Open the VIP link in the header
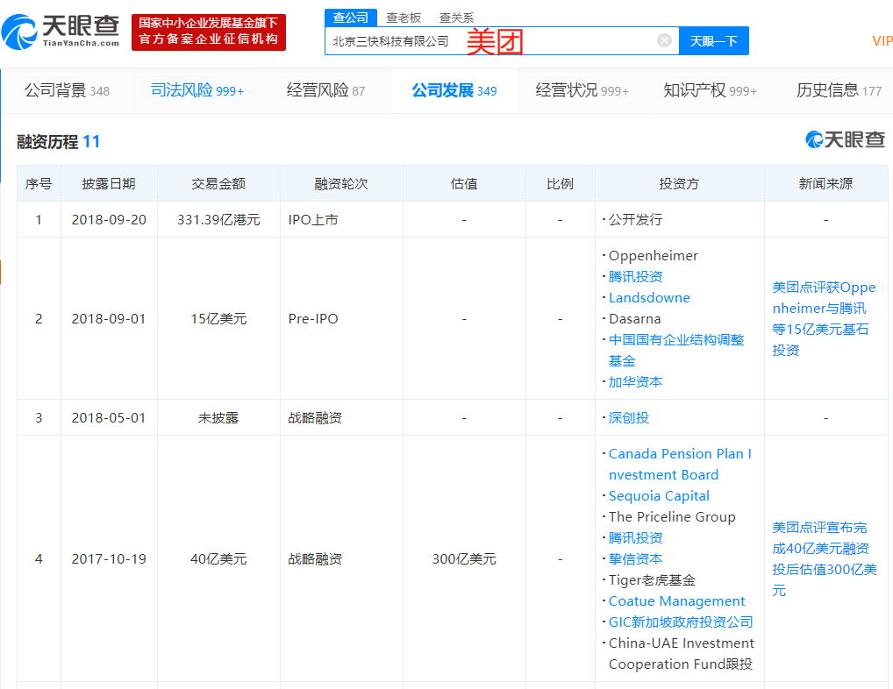This screenshot has height=689, width=893. pos(882,41)
